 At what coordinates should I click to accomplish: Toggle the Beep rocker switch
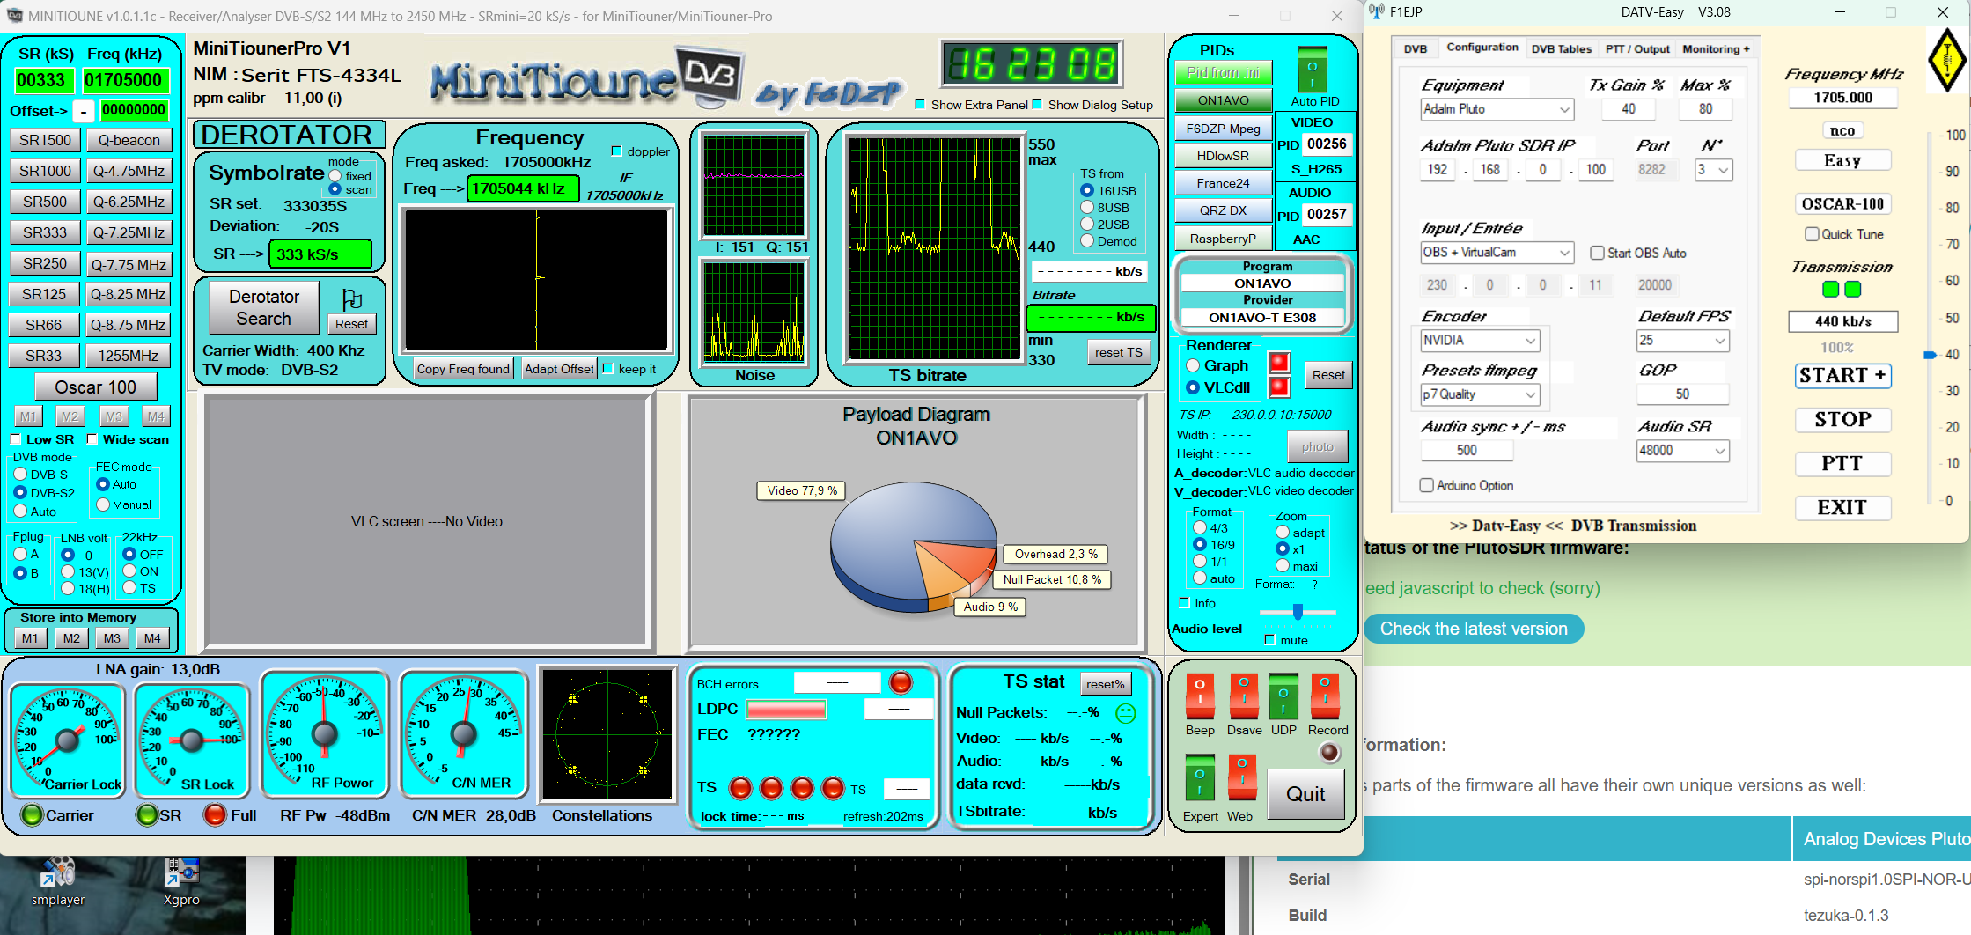tap(1199, 696)
